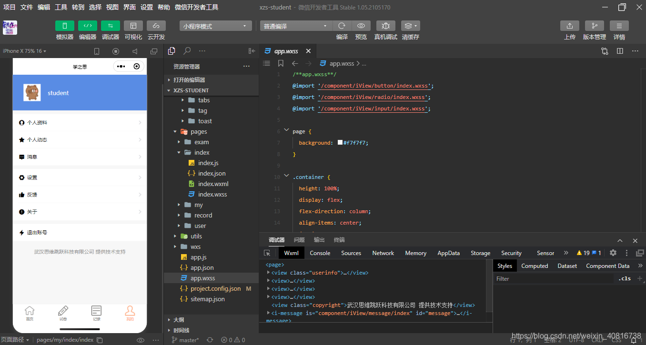This screenshot has width=646, height=345.
Task: Open the explorer files icon
Action: pyautogui.click(x=172, y=51)
